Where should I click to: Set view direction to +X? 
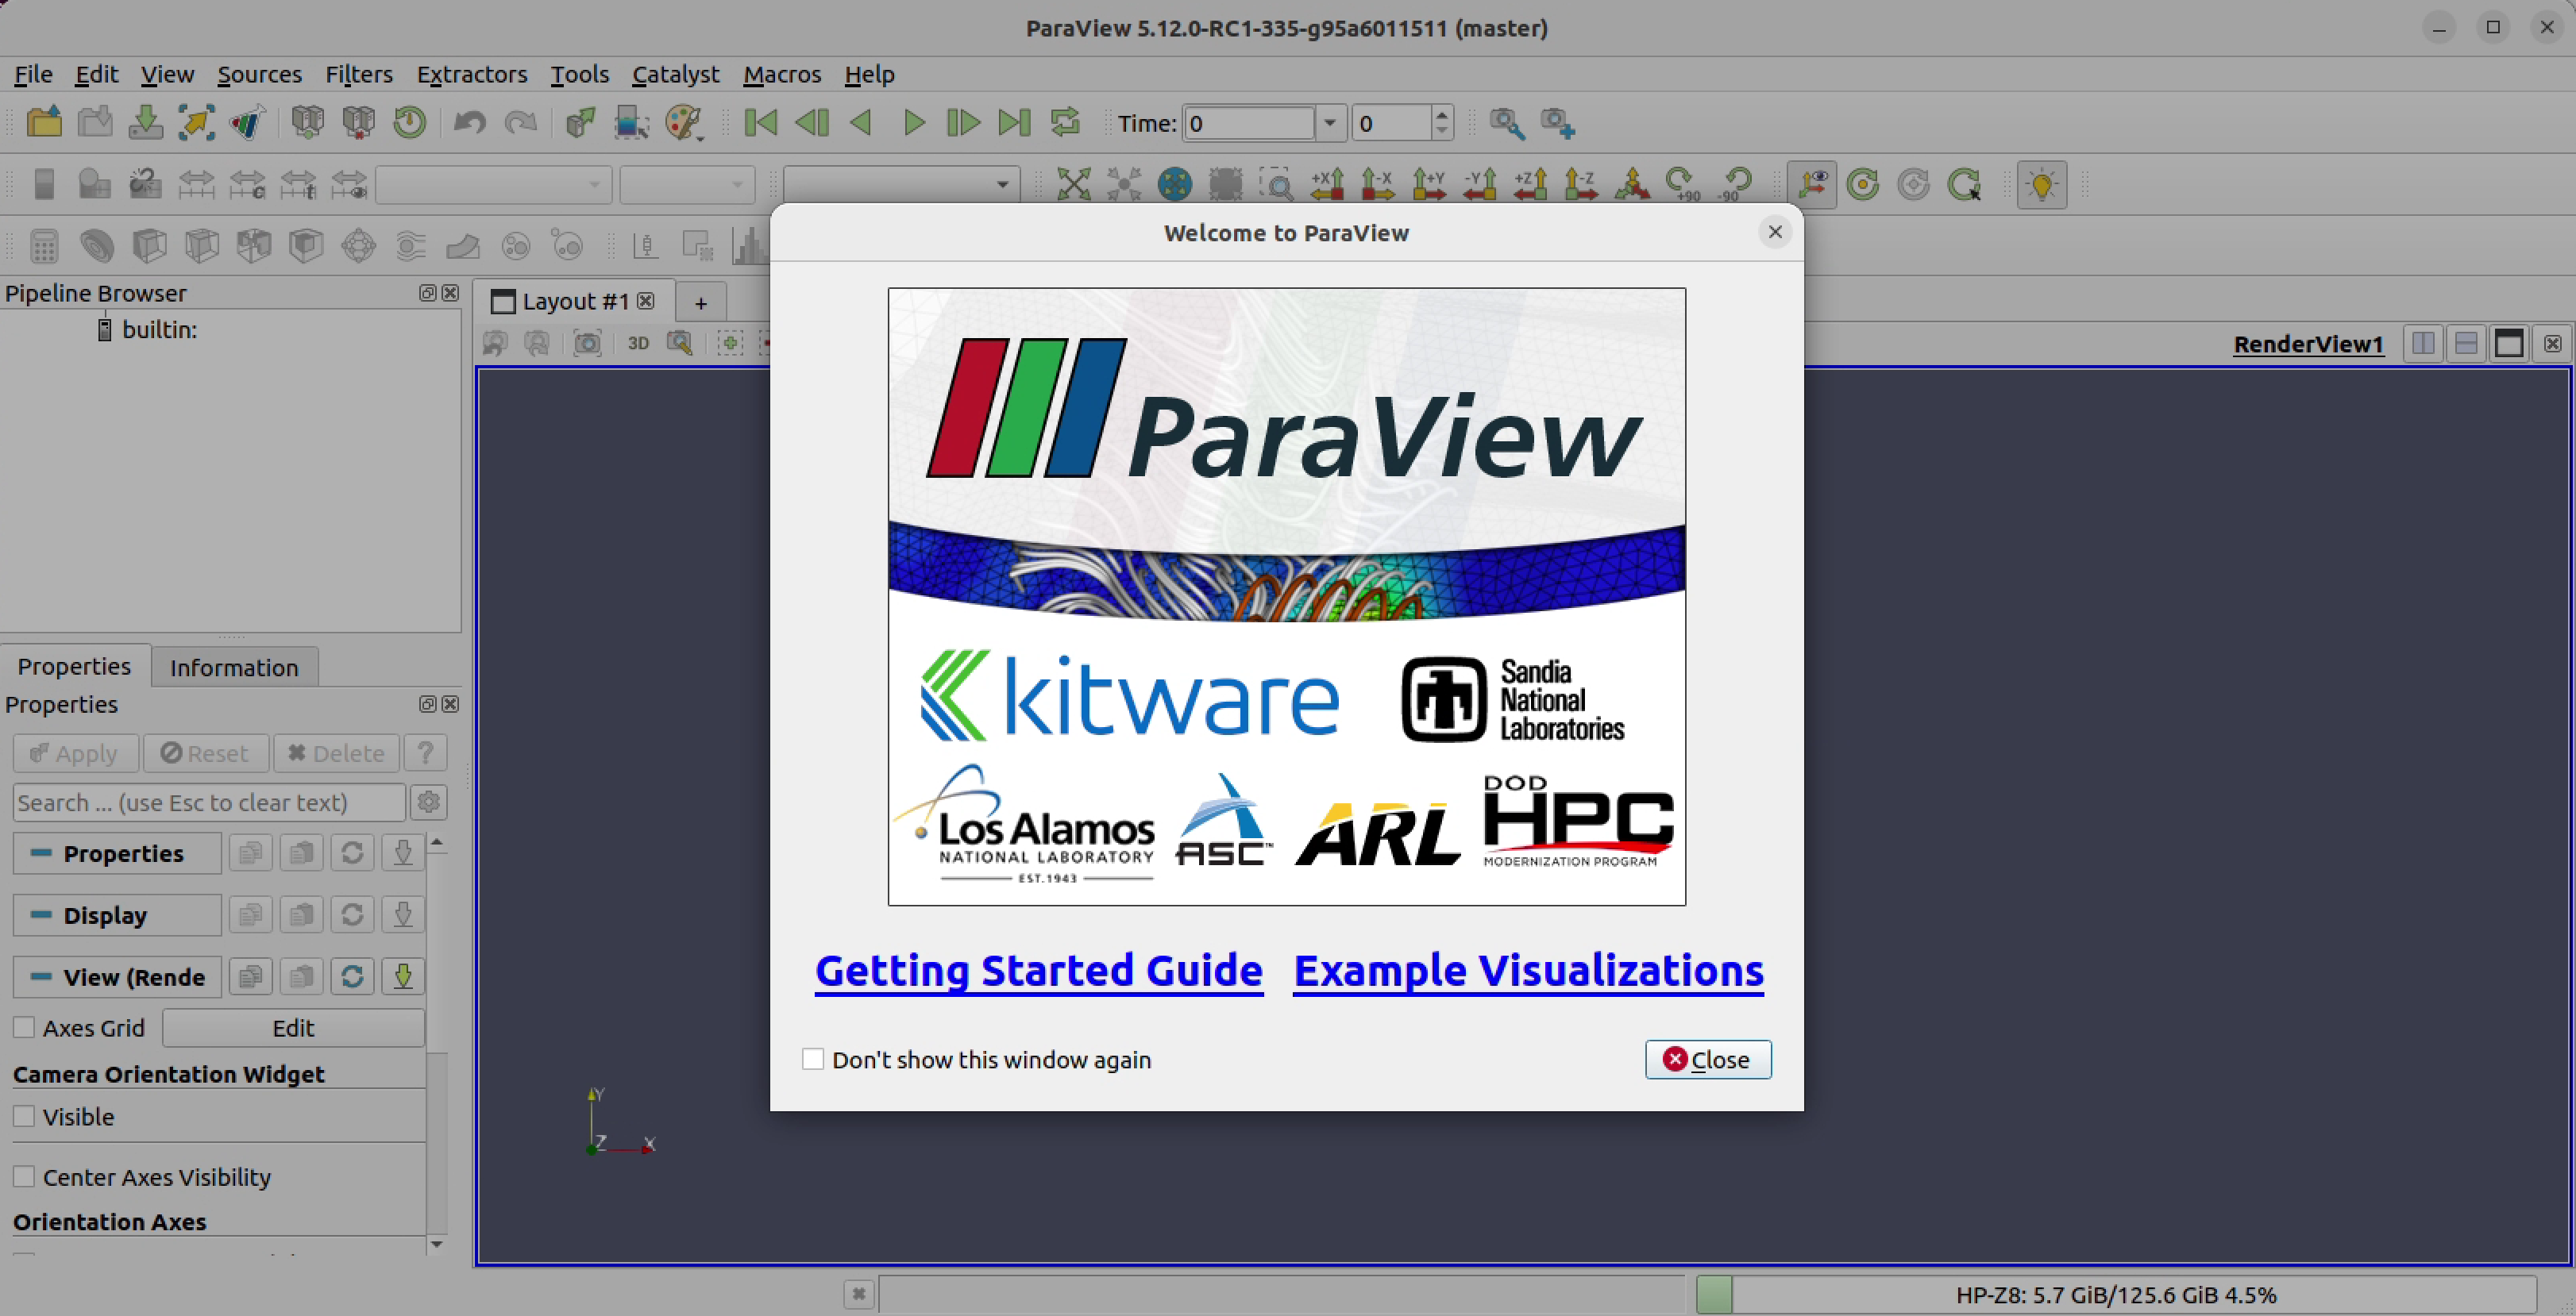[1328, 185]
